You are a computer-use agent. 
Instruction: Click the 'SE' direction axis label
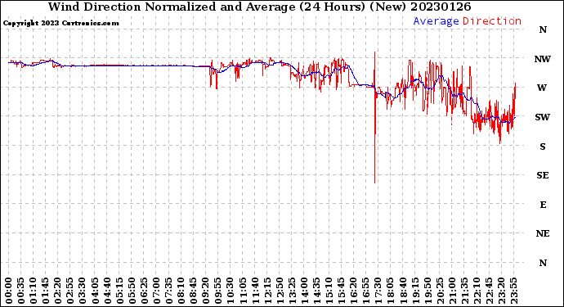543,175
